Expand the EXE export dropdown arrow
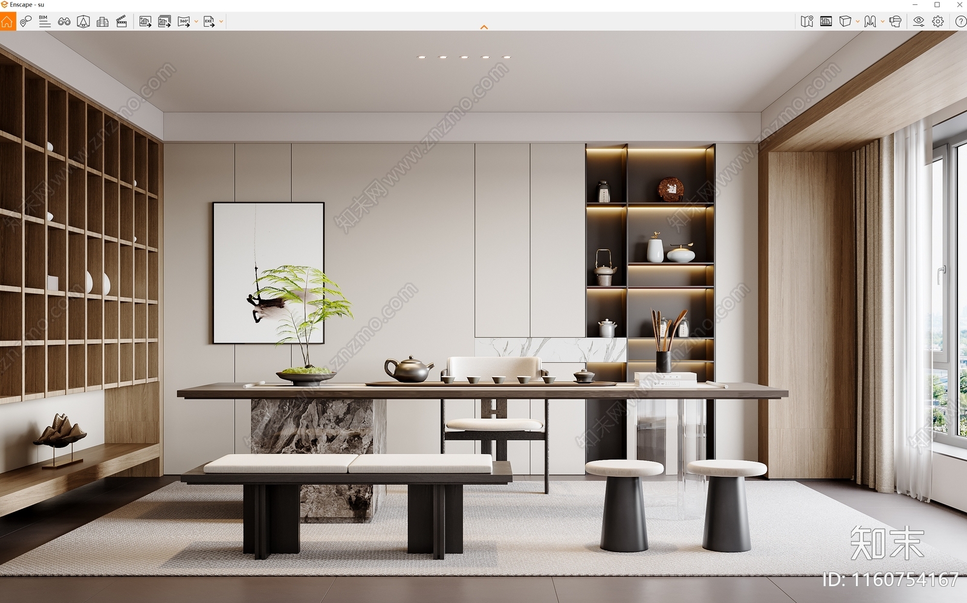 coord(221,22)
